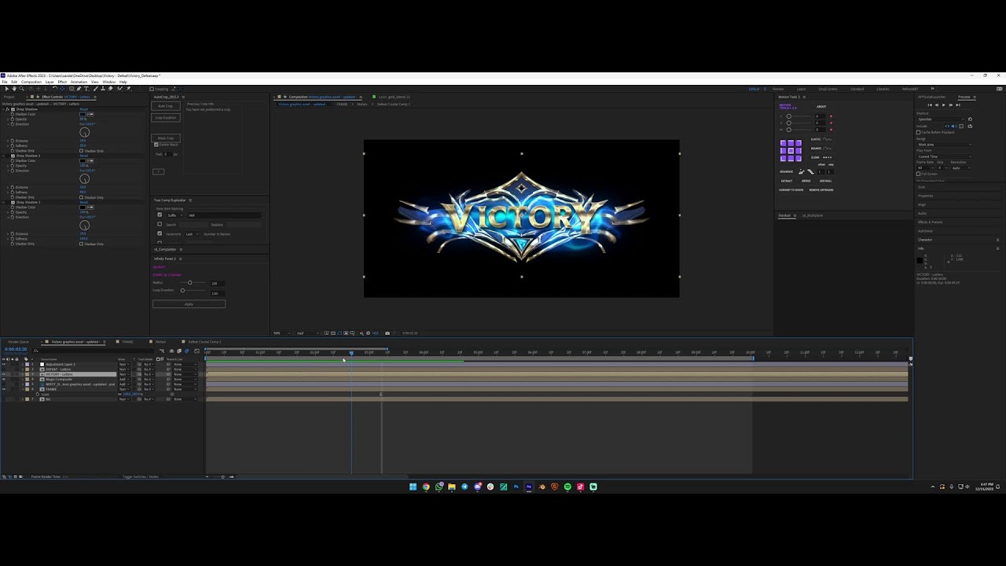The width and height of the screenshot is (1006, 566).
Task: Jump to first frame in Preview
Action: pyautogui.click(x=930, y=105)
